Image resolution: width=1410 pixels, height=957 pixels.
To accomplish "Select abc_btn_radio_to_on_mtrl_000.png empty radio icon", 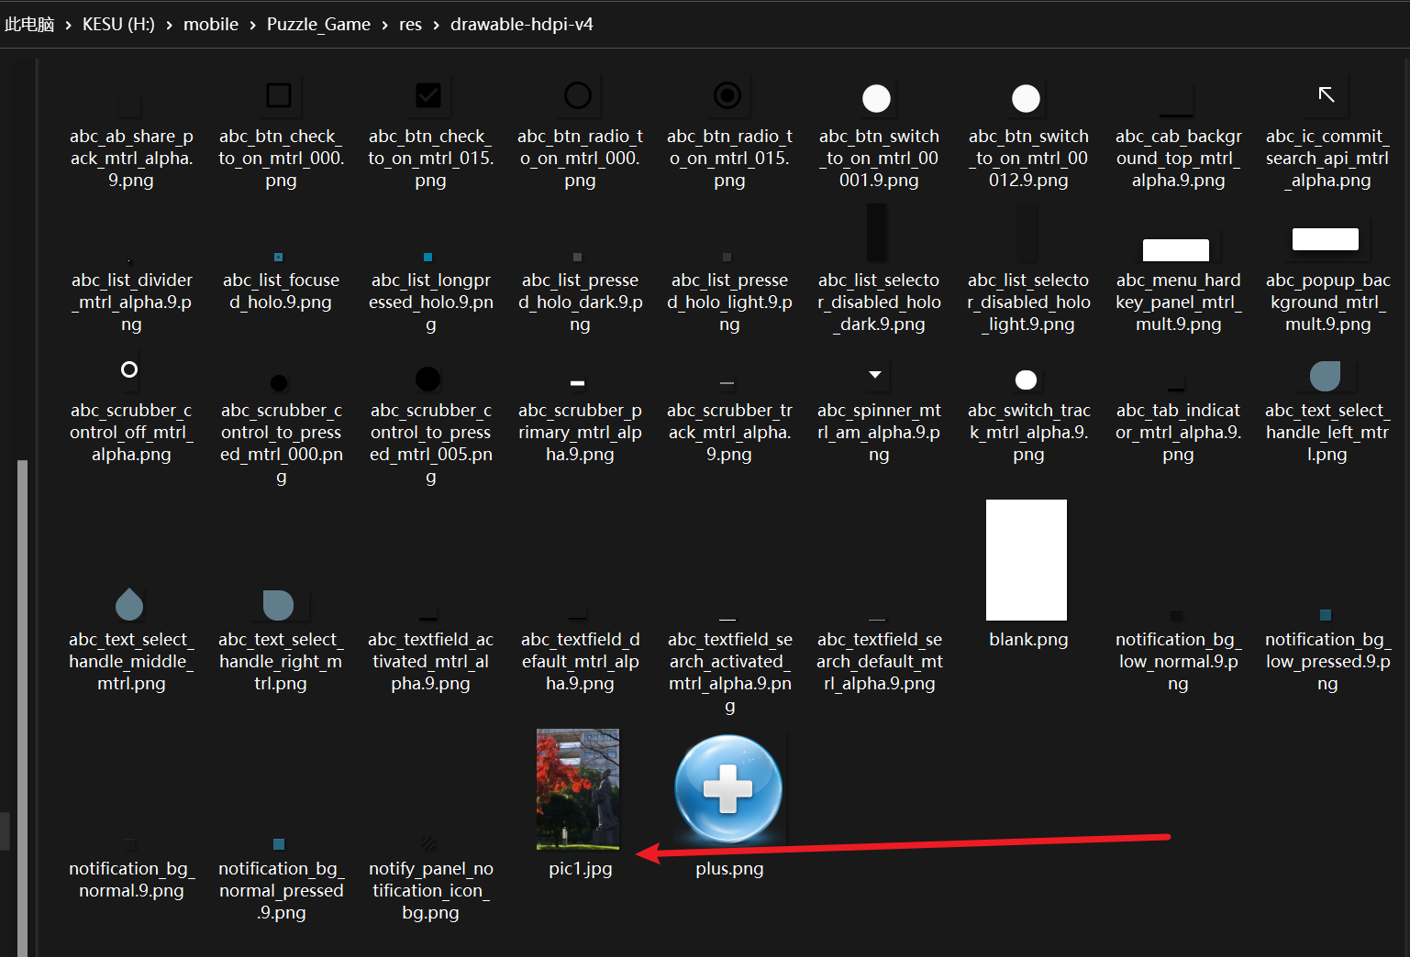I will [578, 96].
